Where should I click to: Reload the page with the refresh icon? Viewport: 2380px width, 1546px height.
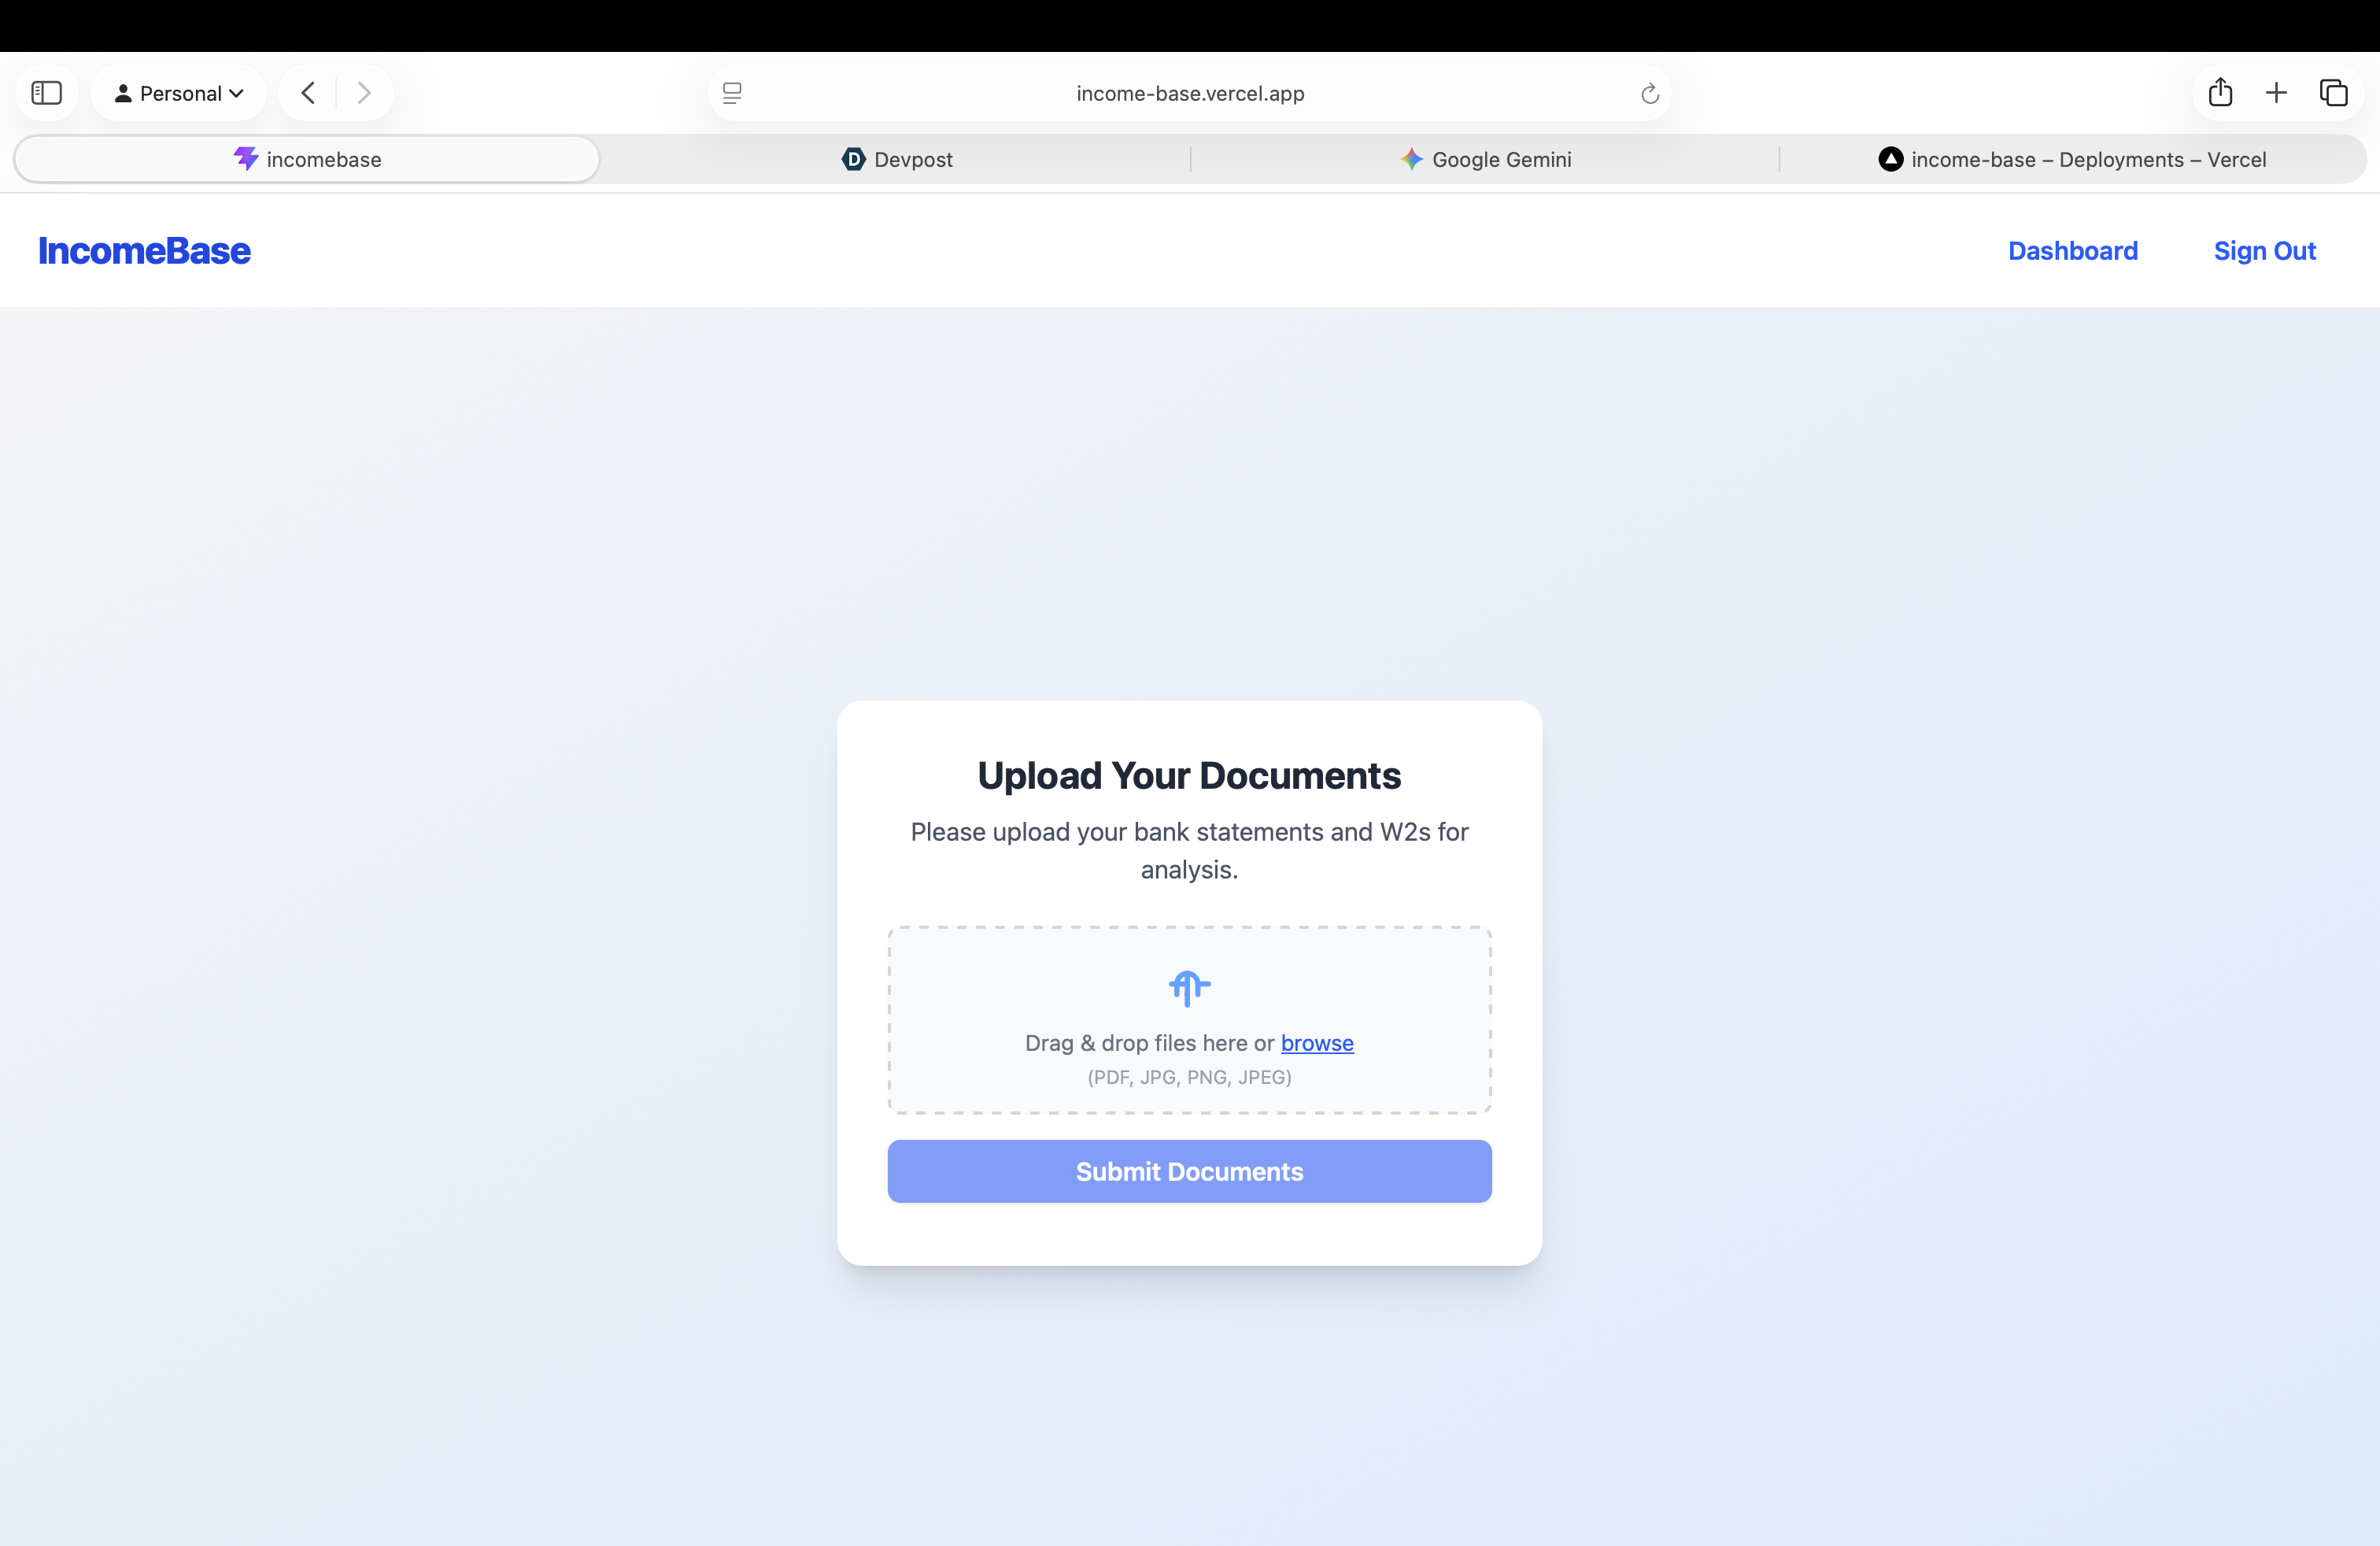pos(1649,93)
